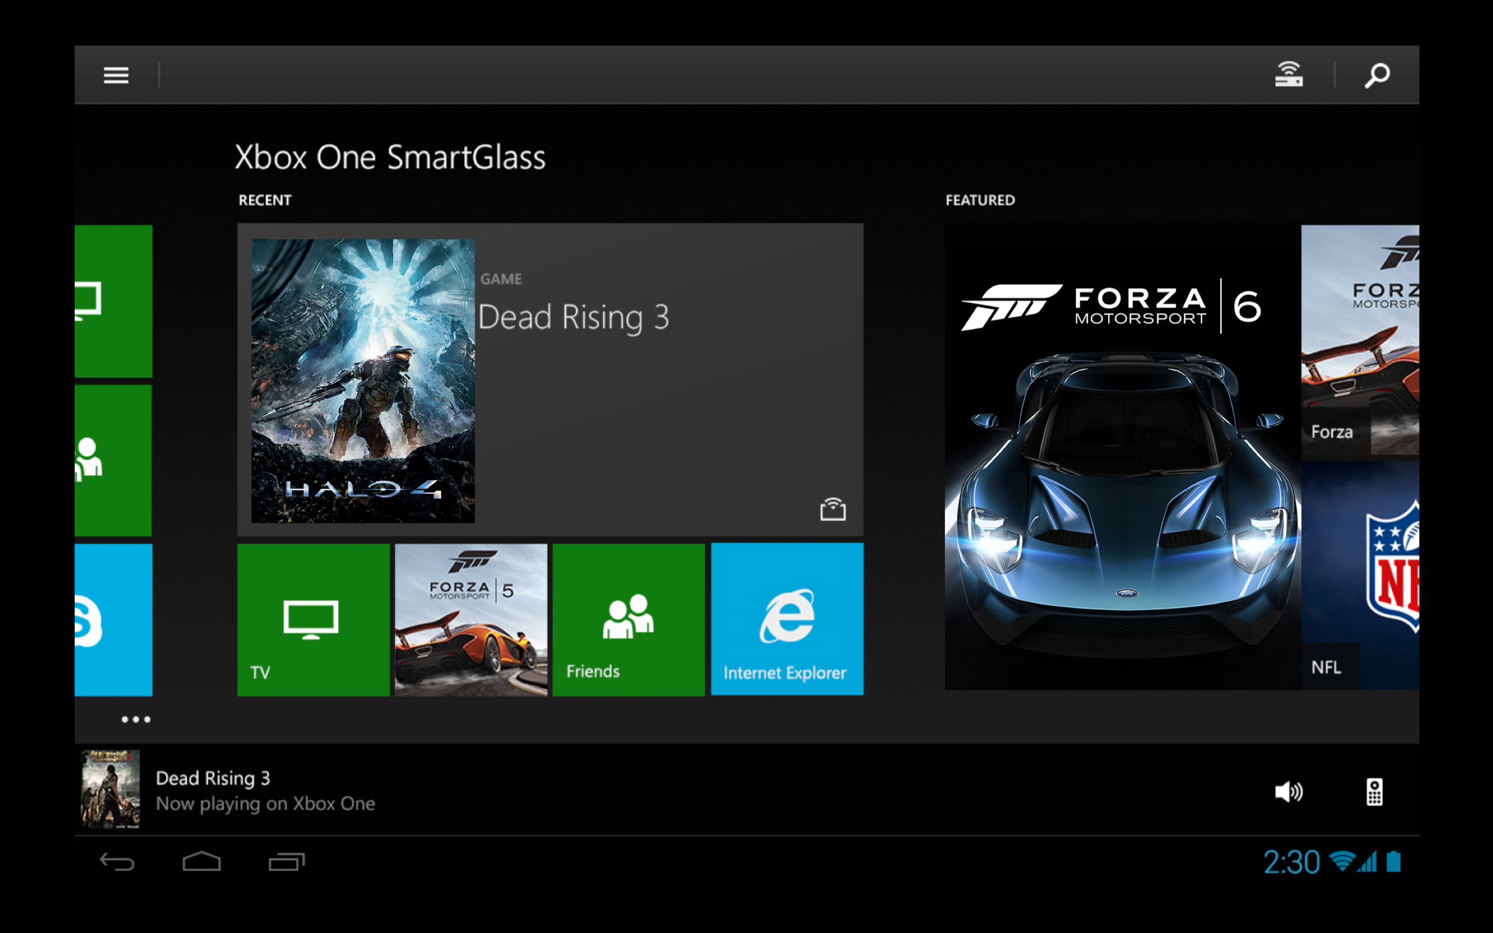This screenshot has width=1493, height=933.
Task: Tap the console connection icon
Action: 1289,75
